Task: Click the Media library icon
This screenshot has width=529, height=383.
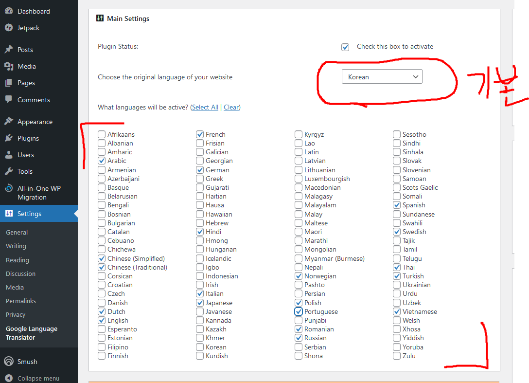Action: [9, 66]
